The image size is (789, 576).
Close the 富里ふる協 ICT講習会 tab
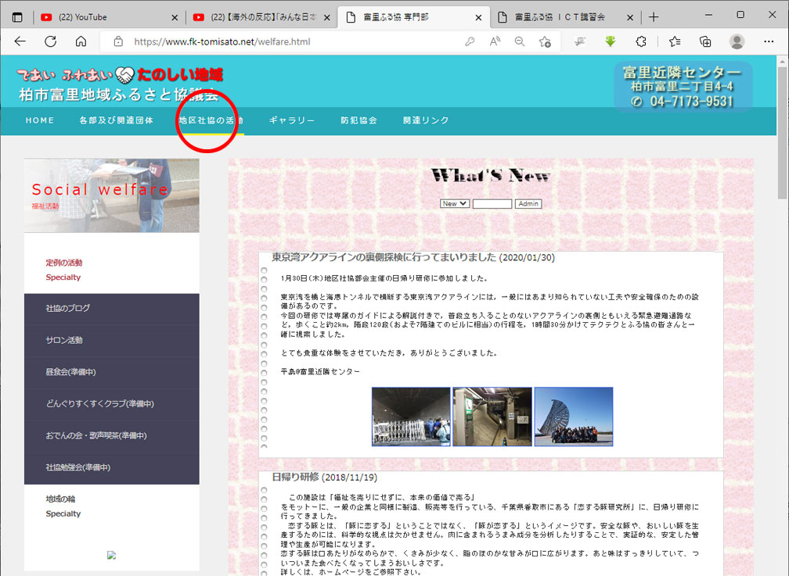coord(630,18)
